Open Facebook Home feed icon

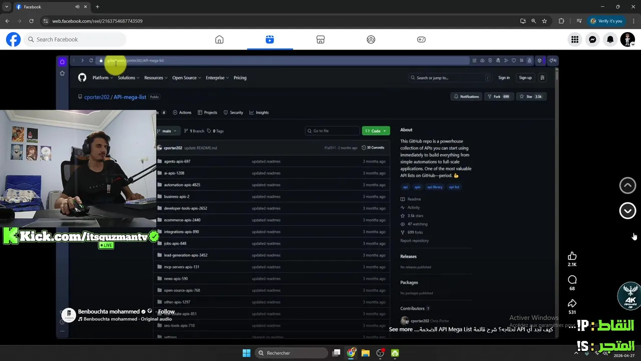pyautogui.click(x=219, y=40)
